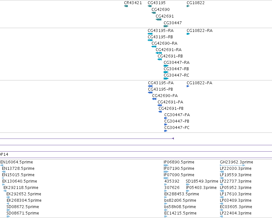Screen dimensions: 272x218
Task: Click EST IP07090.5prime glyph
Action: (x=166, y=178)
